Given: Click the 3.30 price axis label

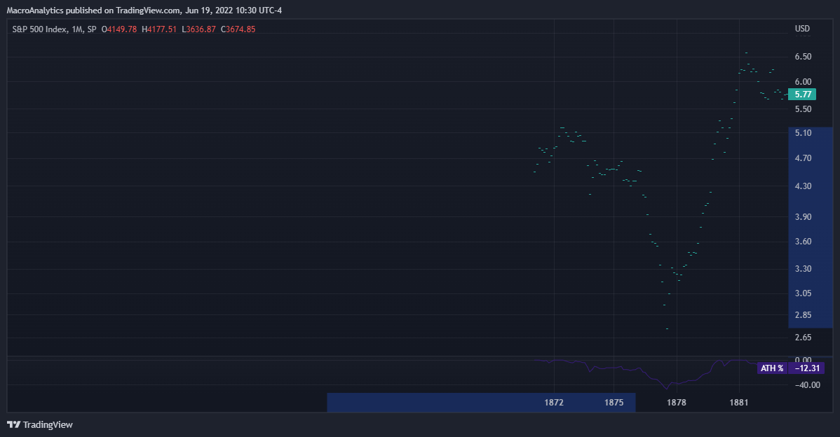Looking at the screenshot, I should point(803,269).
